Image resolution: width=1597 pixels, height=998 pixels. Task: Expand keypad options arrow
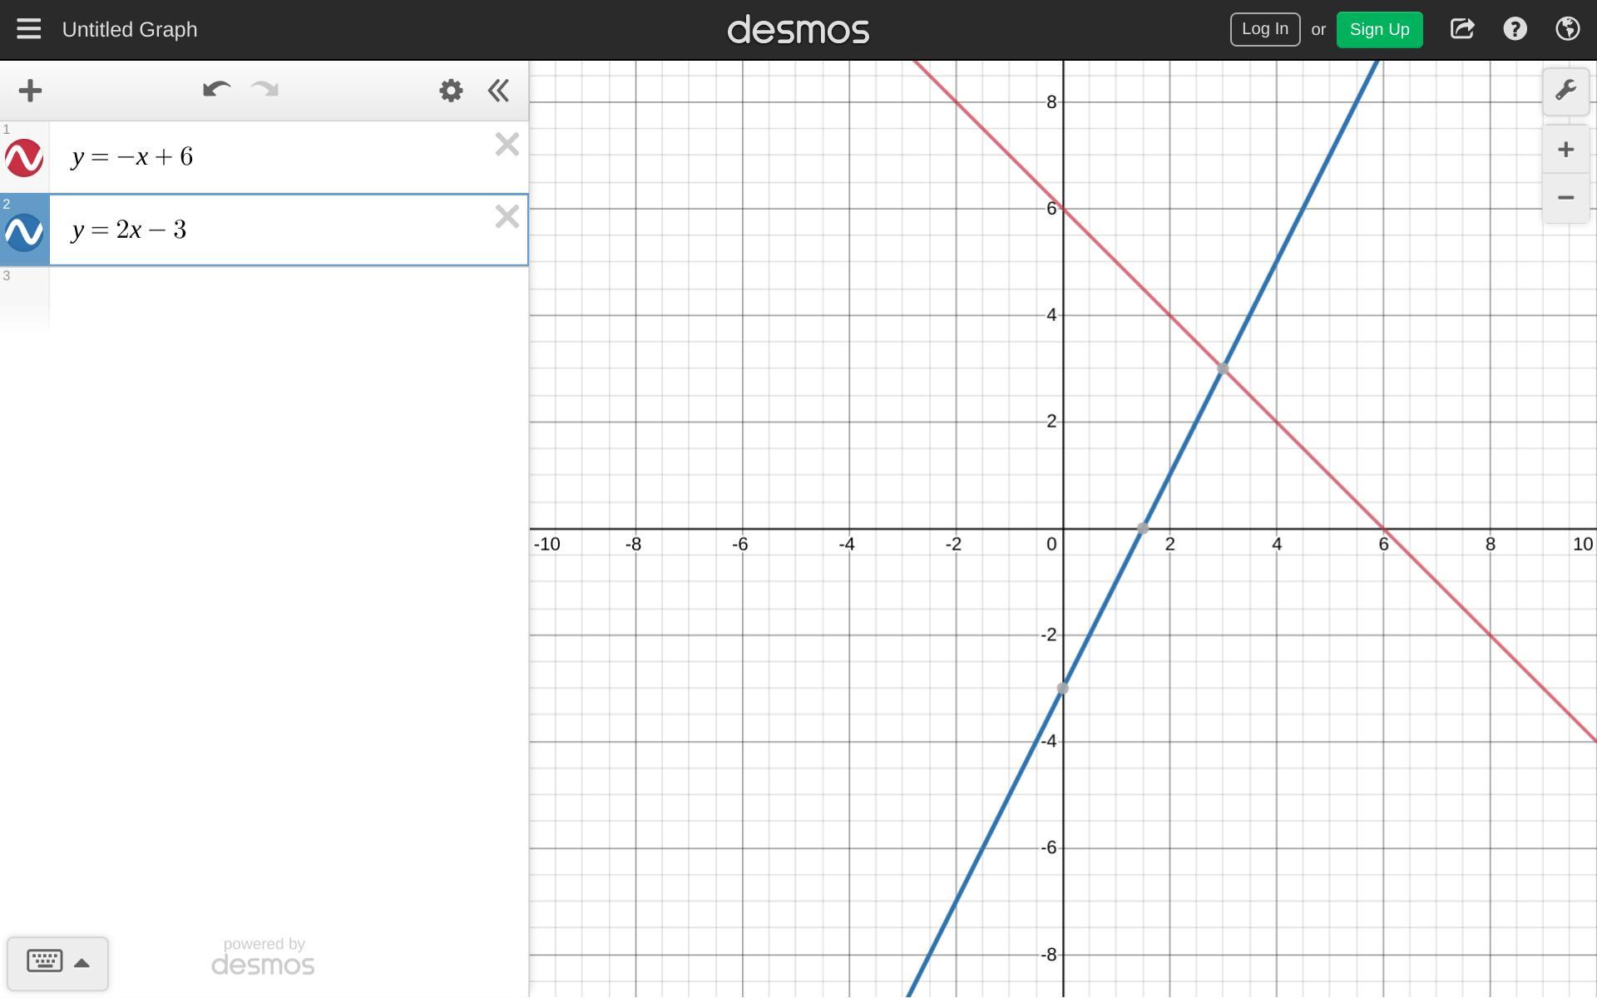pyautogui.click(x=82, y=963)
